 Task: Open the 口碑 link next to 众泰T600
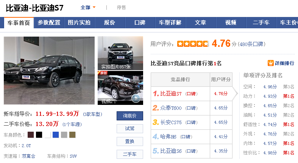click(191, 108)
